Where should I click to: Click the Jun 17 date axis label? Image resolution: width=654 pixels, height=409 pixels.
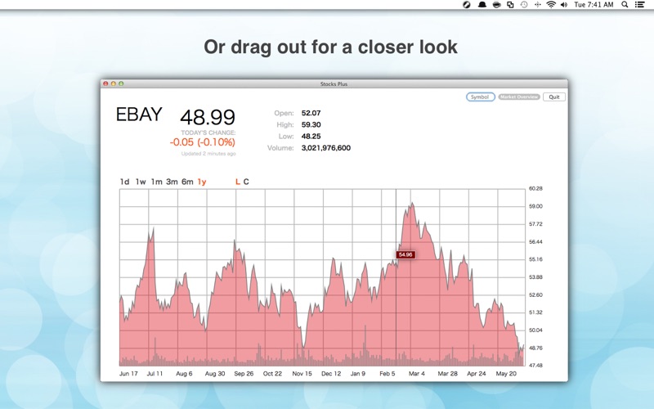pyautogui.click(x=128, y=374)
